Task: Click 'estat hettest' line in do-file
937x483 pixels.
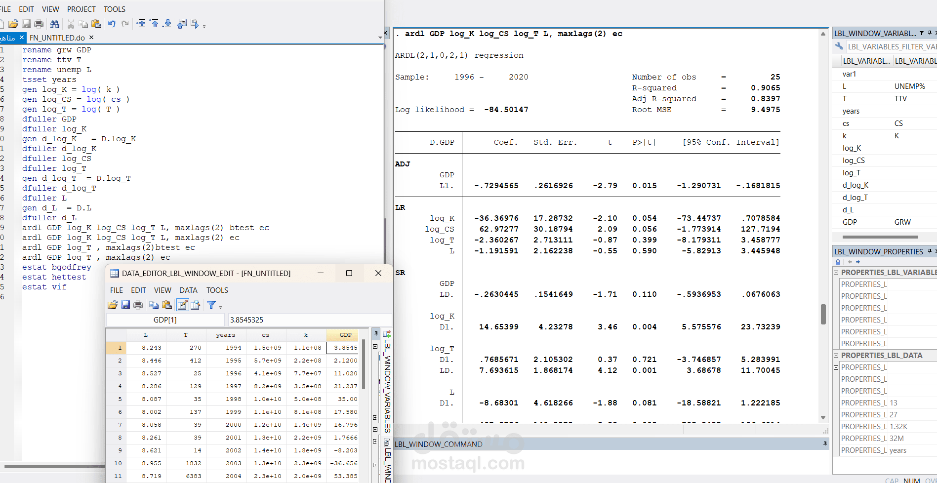Action: pyautogui.click(x=54, y=277)
